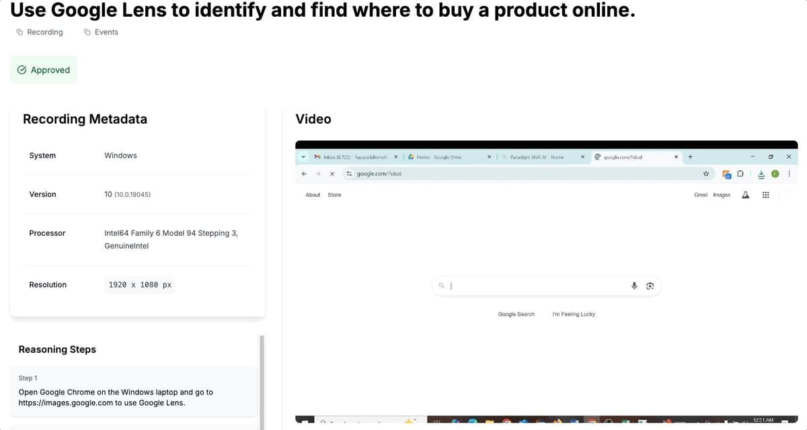The width and height of the screenshot is (807, 430).
Task: Click the site information icon in address bar
Action: [348, 173]
